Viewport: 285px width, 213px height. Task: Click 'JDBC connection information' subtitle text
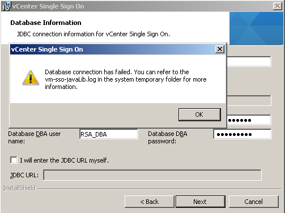(x=93, y=34)
